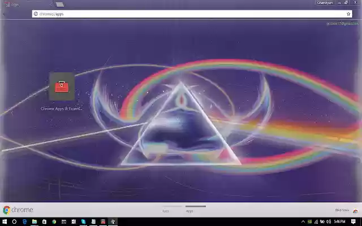Screen dimensions: 362x226
Task: Open Action Center notifications icon
Action: pyautogui.click(x=353, y=222)
